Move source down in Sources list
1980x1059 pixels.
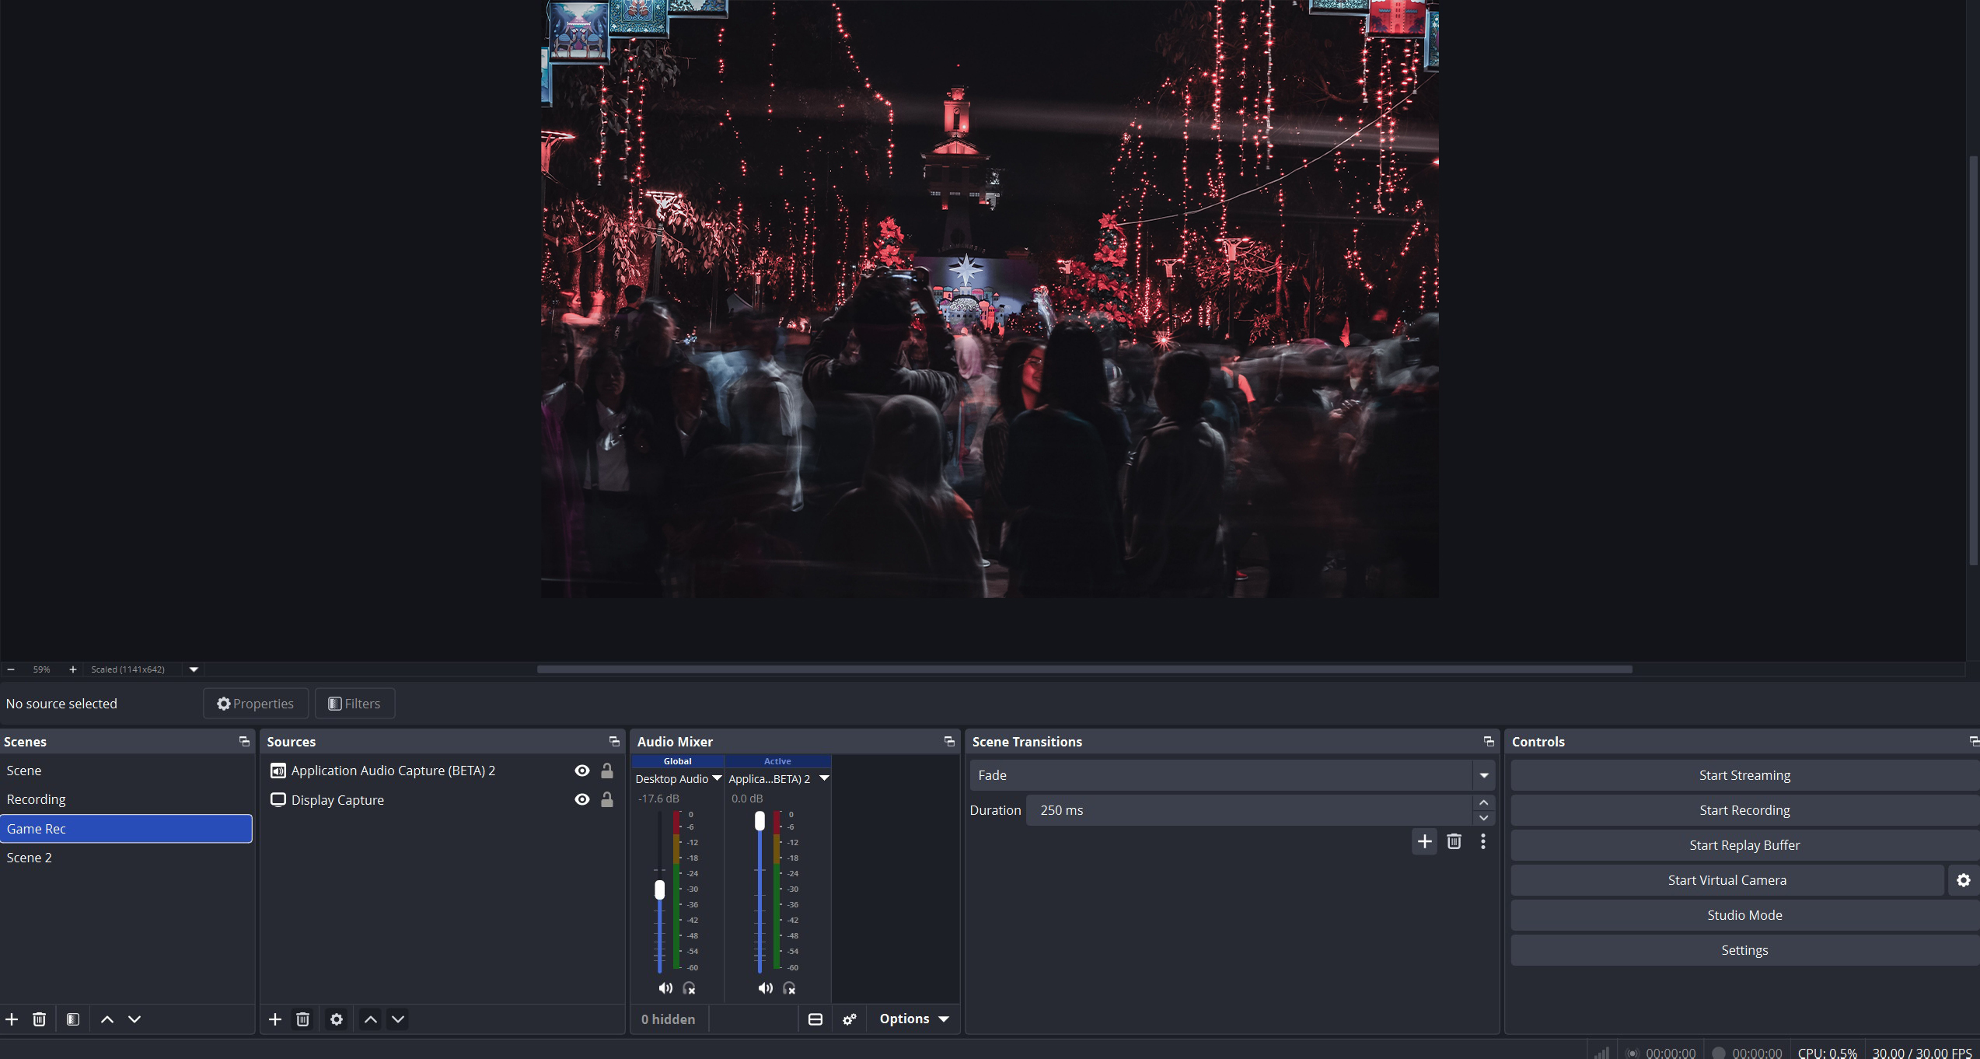tap(398, 1019)
